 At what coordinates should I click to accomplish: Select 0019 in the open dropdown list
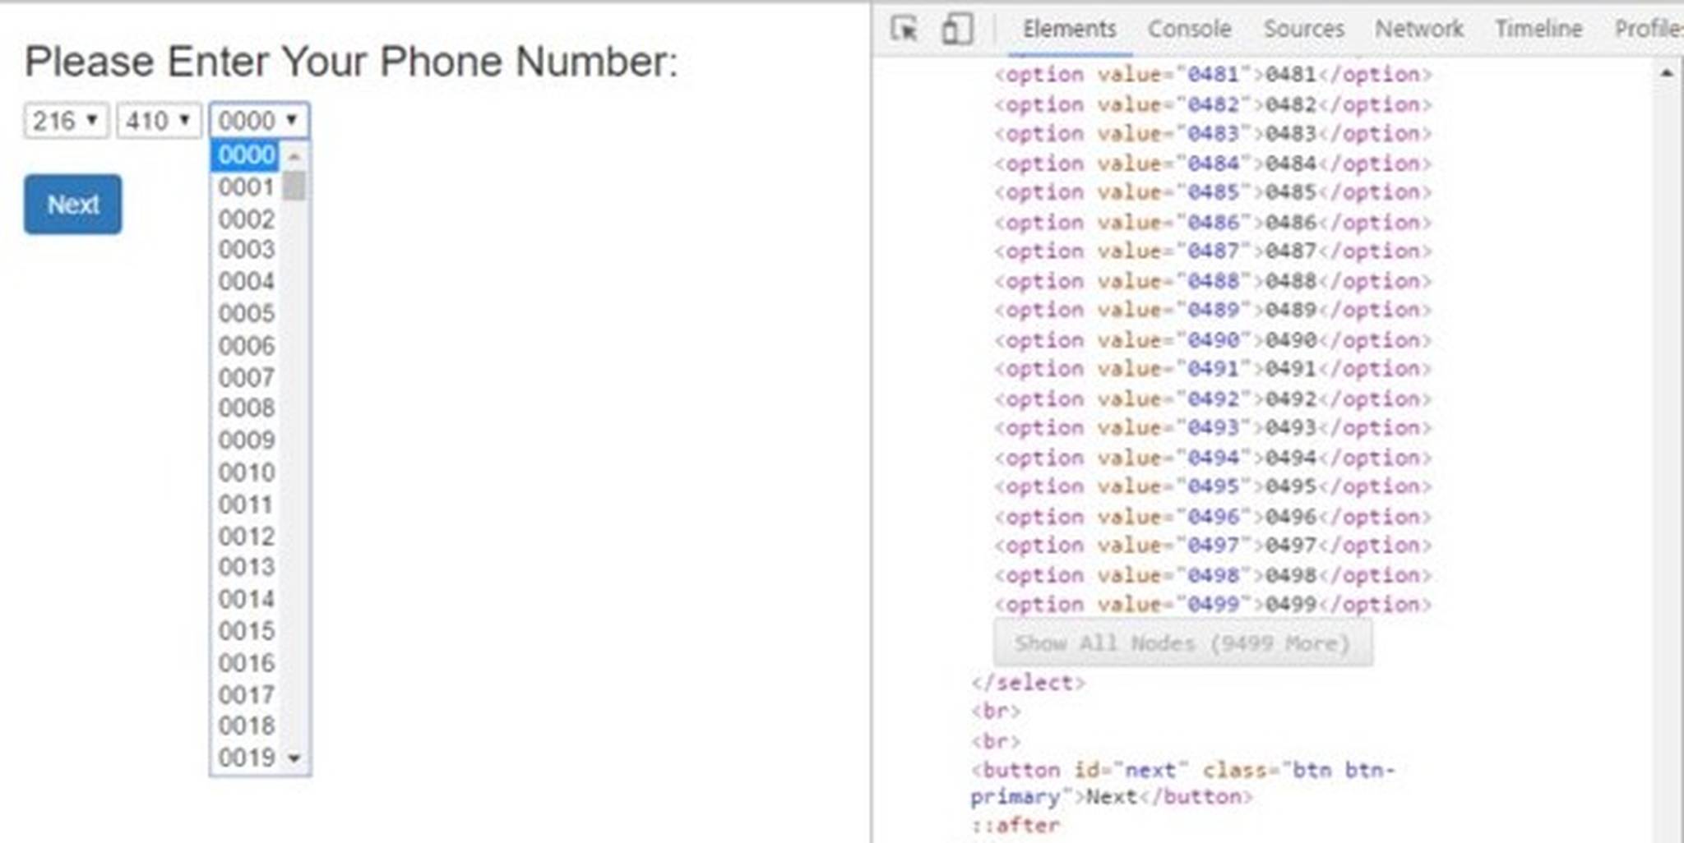pyautogui.click(x=245, y=758)
